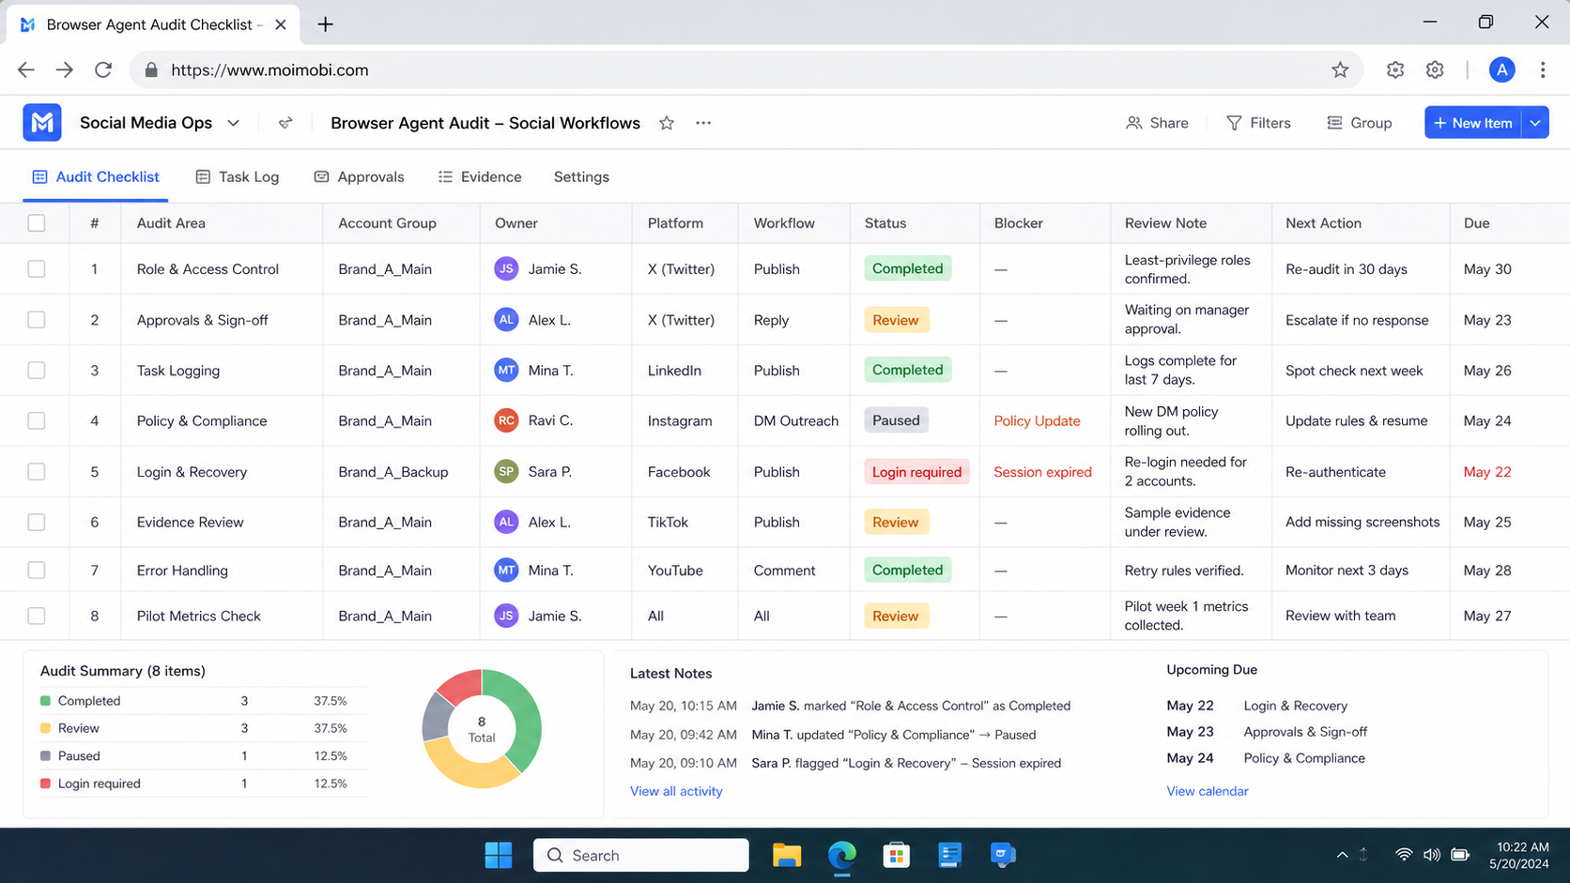Open the Paused status in Policy & Compliance row

point(896,420)
